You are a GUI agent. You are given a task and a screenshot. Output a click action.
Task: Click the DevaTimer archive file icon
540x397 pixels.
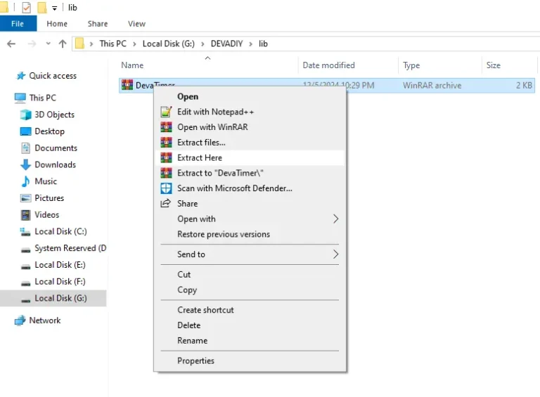click(127, 85)
